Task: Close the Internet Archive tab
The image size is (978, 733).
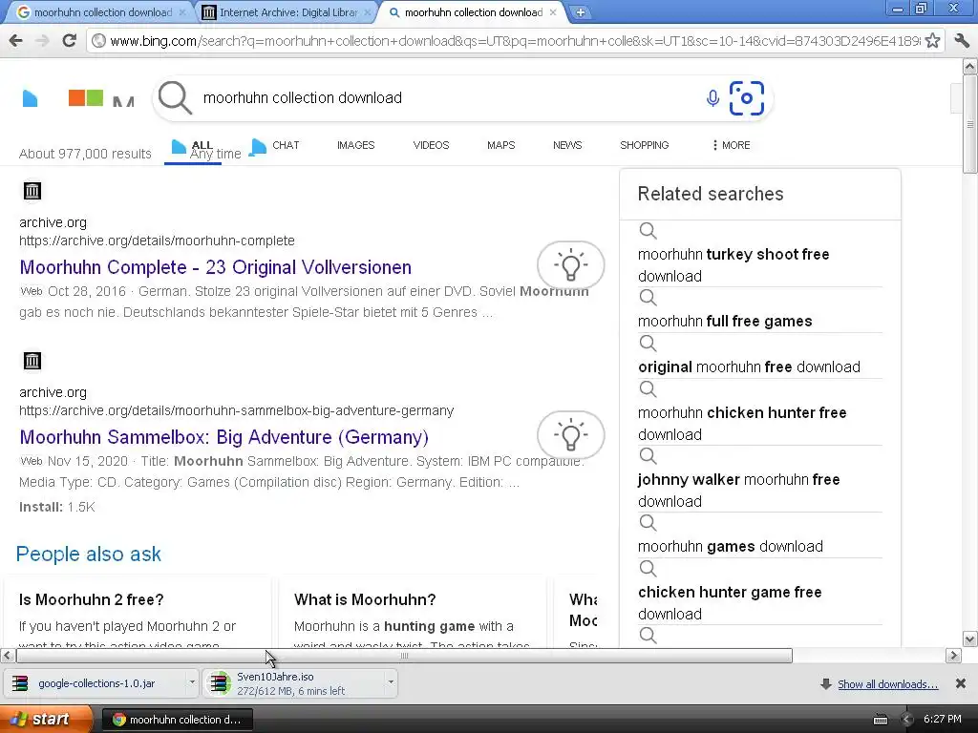Action: click(368, 12)
